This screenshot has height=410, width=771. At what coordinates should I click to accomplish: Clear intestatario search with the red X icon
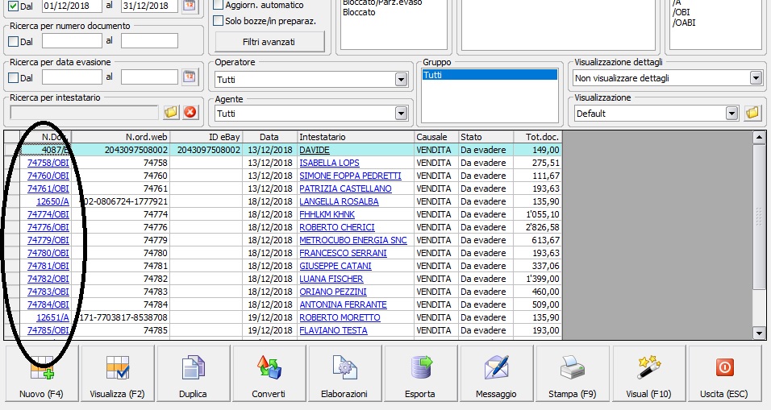[190, 112]
